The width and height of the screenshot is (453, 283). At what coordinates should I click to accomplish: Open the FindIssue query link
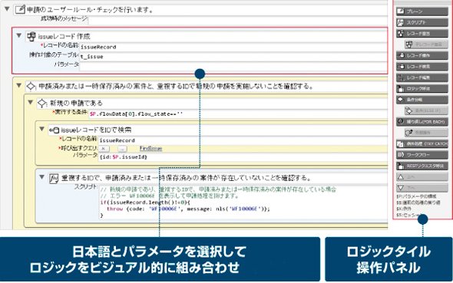(150, 149)
